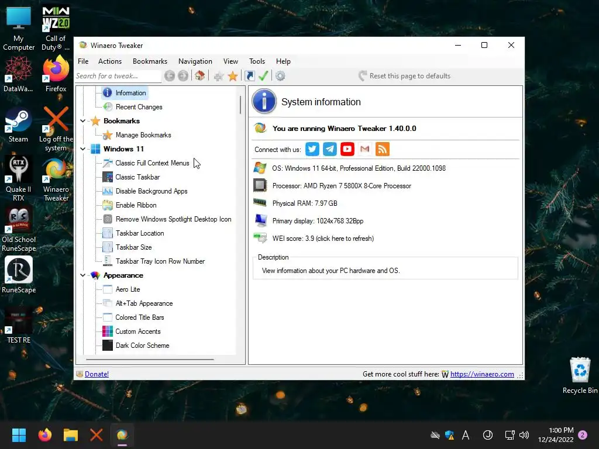Open the View menu

[x=230, y=61]
